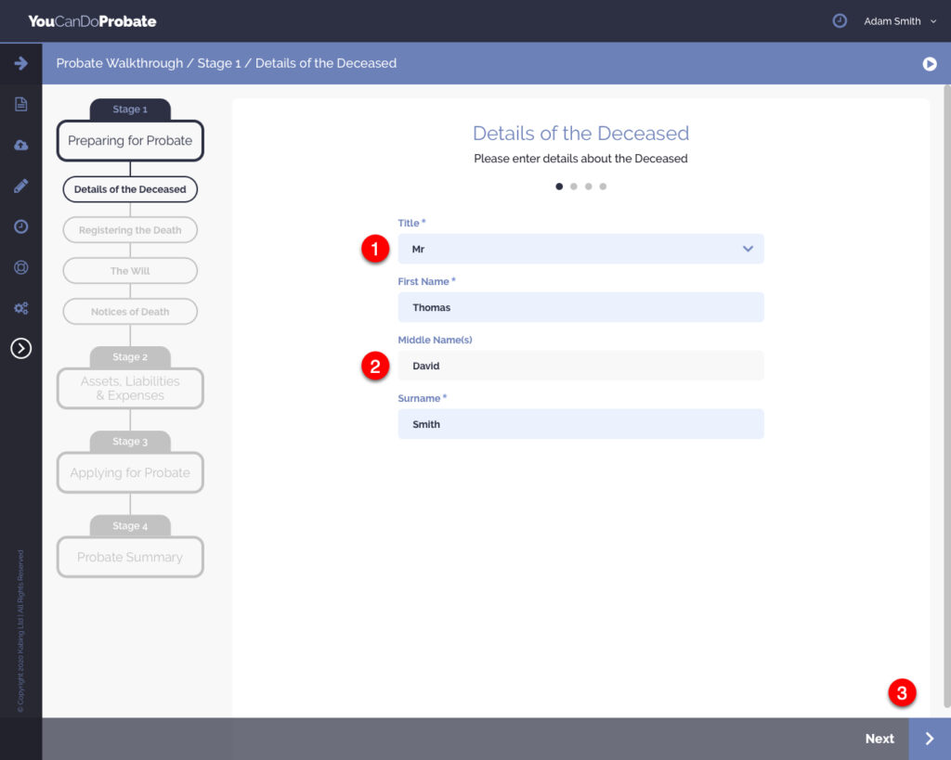951x760 pixels.
Task: Go to the second page indicator dot
Action: pyautogui.click(x=574, y=187)
